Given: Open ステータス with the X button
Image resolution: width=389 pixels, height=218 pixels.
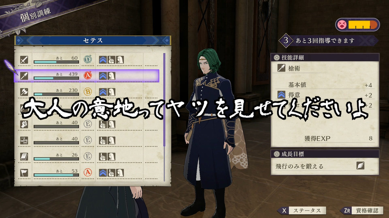Looking at the screenshot, I should tap(301, 211).
